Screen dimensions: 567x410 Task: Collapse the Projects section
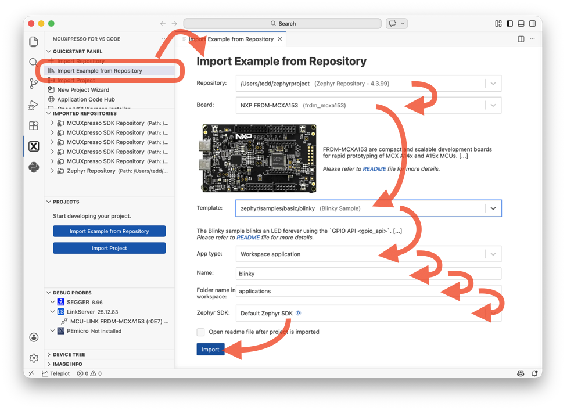[49, 202]
